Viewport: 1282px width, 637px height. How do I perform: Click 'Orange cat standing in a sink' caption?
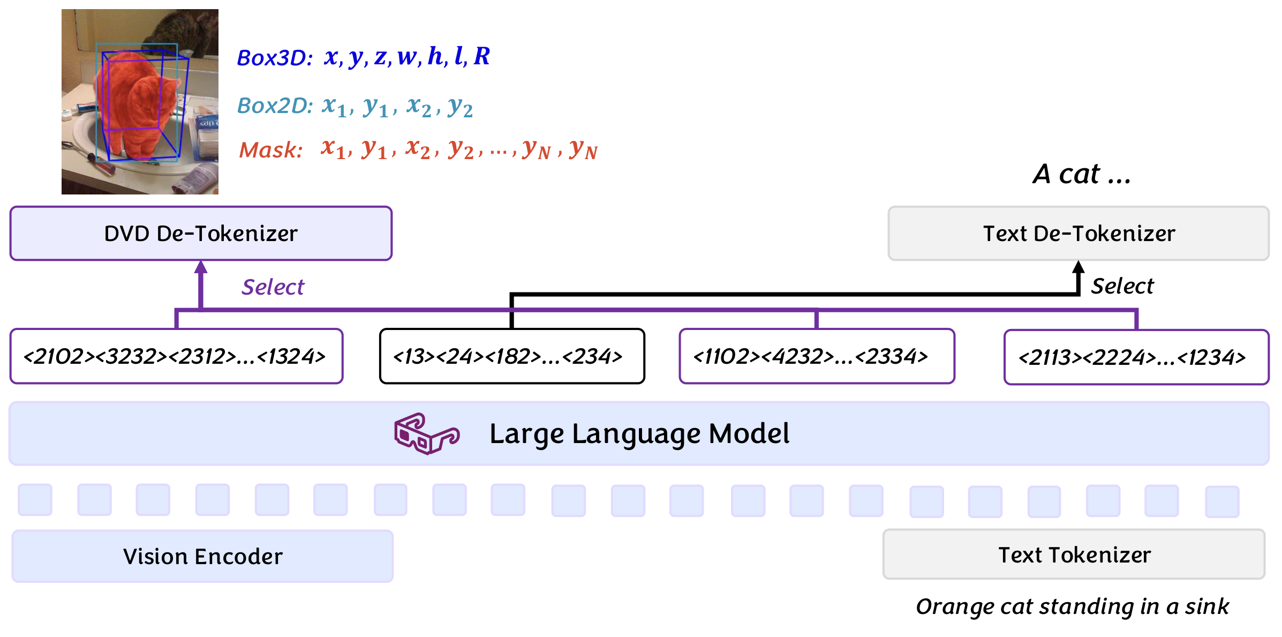click(1073, 606)
